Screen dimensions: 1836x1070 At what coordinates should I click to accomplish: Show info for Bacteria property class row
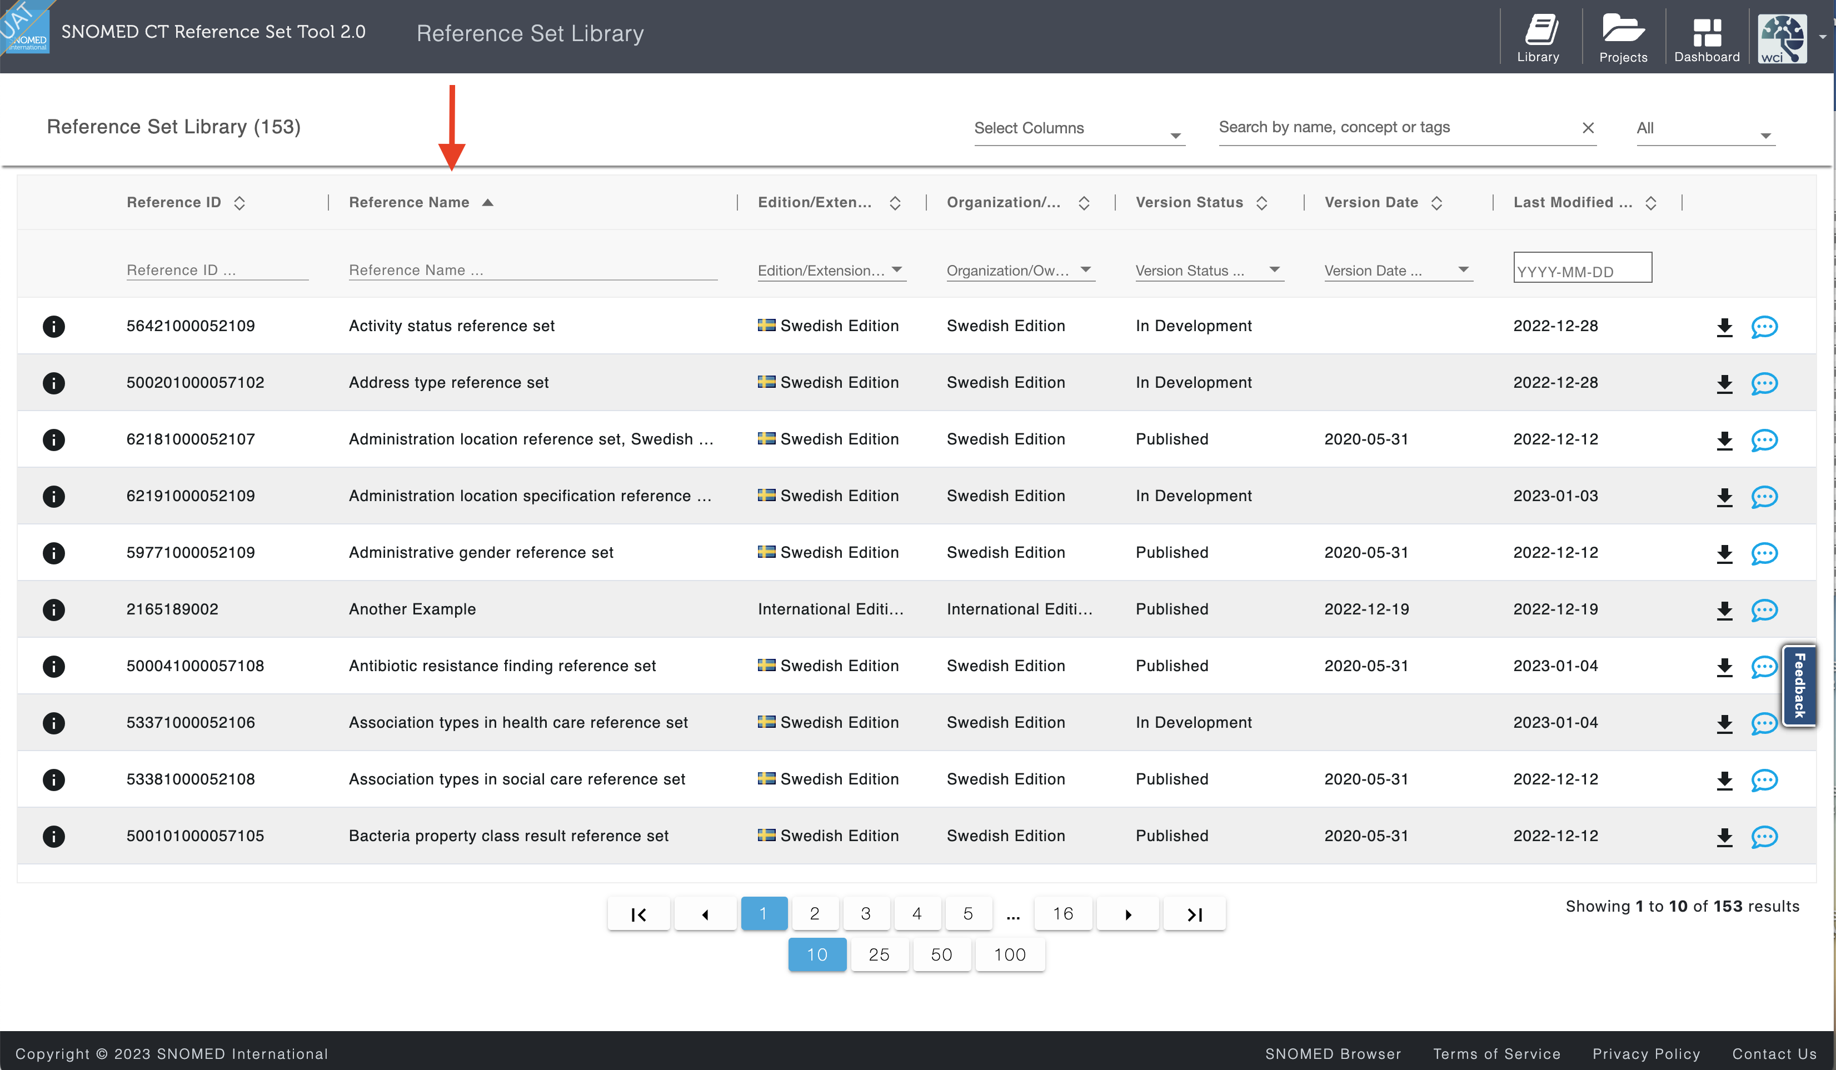coord(53,836)
